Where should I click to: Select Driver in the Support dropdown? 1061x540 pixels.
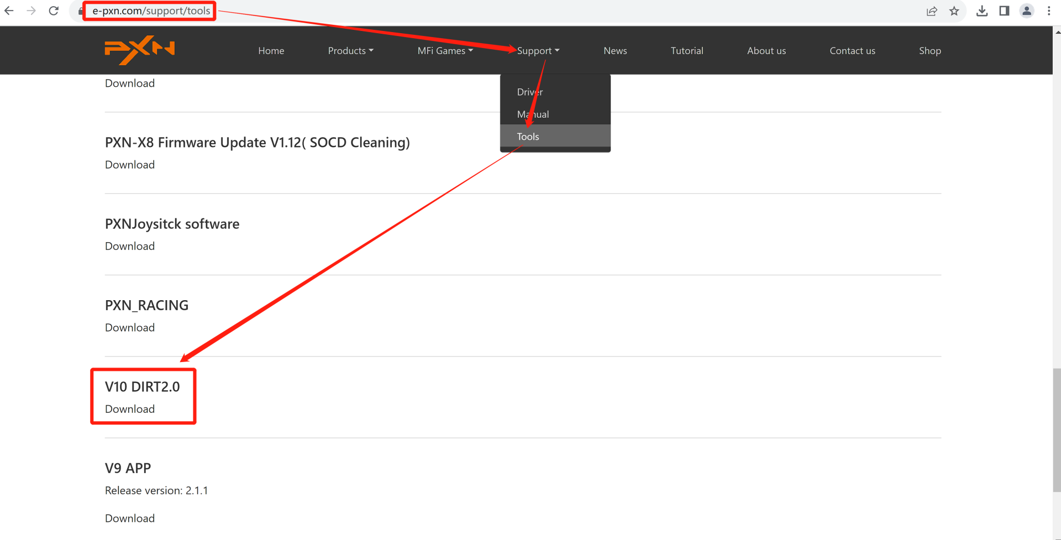pos(555,92)
